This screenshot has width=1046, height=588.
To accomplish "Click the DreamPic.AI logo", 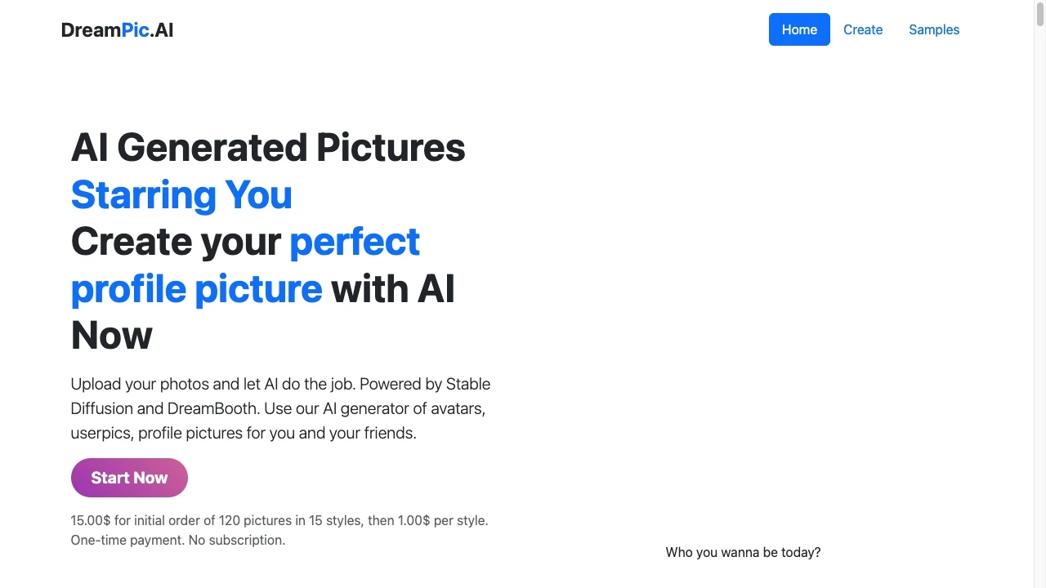I will [117, 30].
